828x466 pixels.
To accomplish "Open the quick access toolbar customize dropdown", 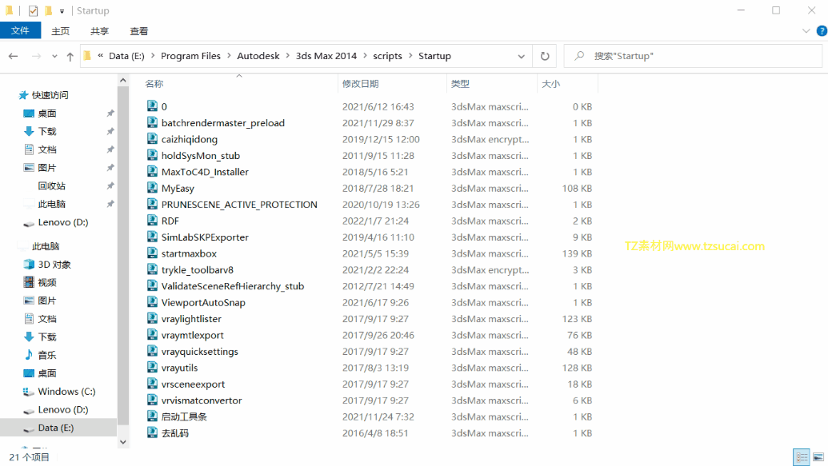I will coord(62,10).
